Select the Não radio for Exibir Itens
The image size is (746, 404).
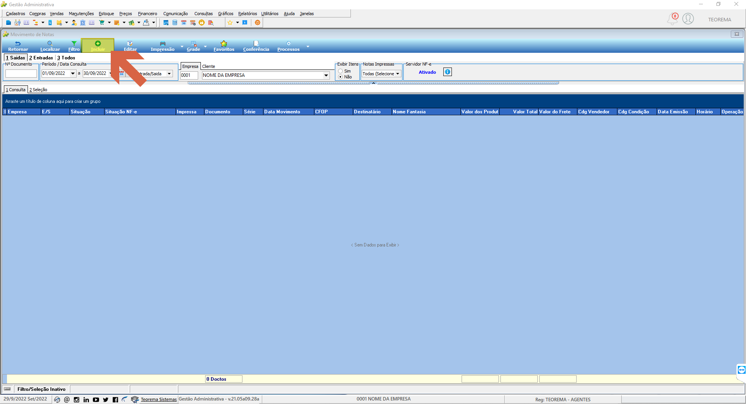click(x=340, y=77)
